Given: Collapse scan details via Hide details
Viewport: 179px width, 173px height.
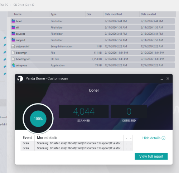Looking at the screenshot, I should point(154,138).
